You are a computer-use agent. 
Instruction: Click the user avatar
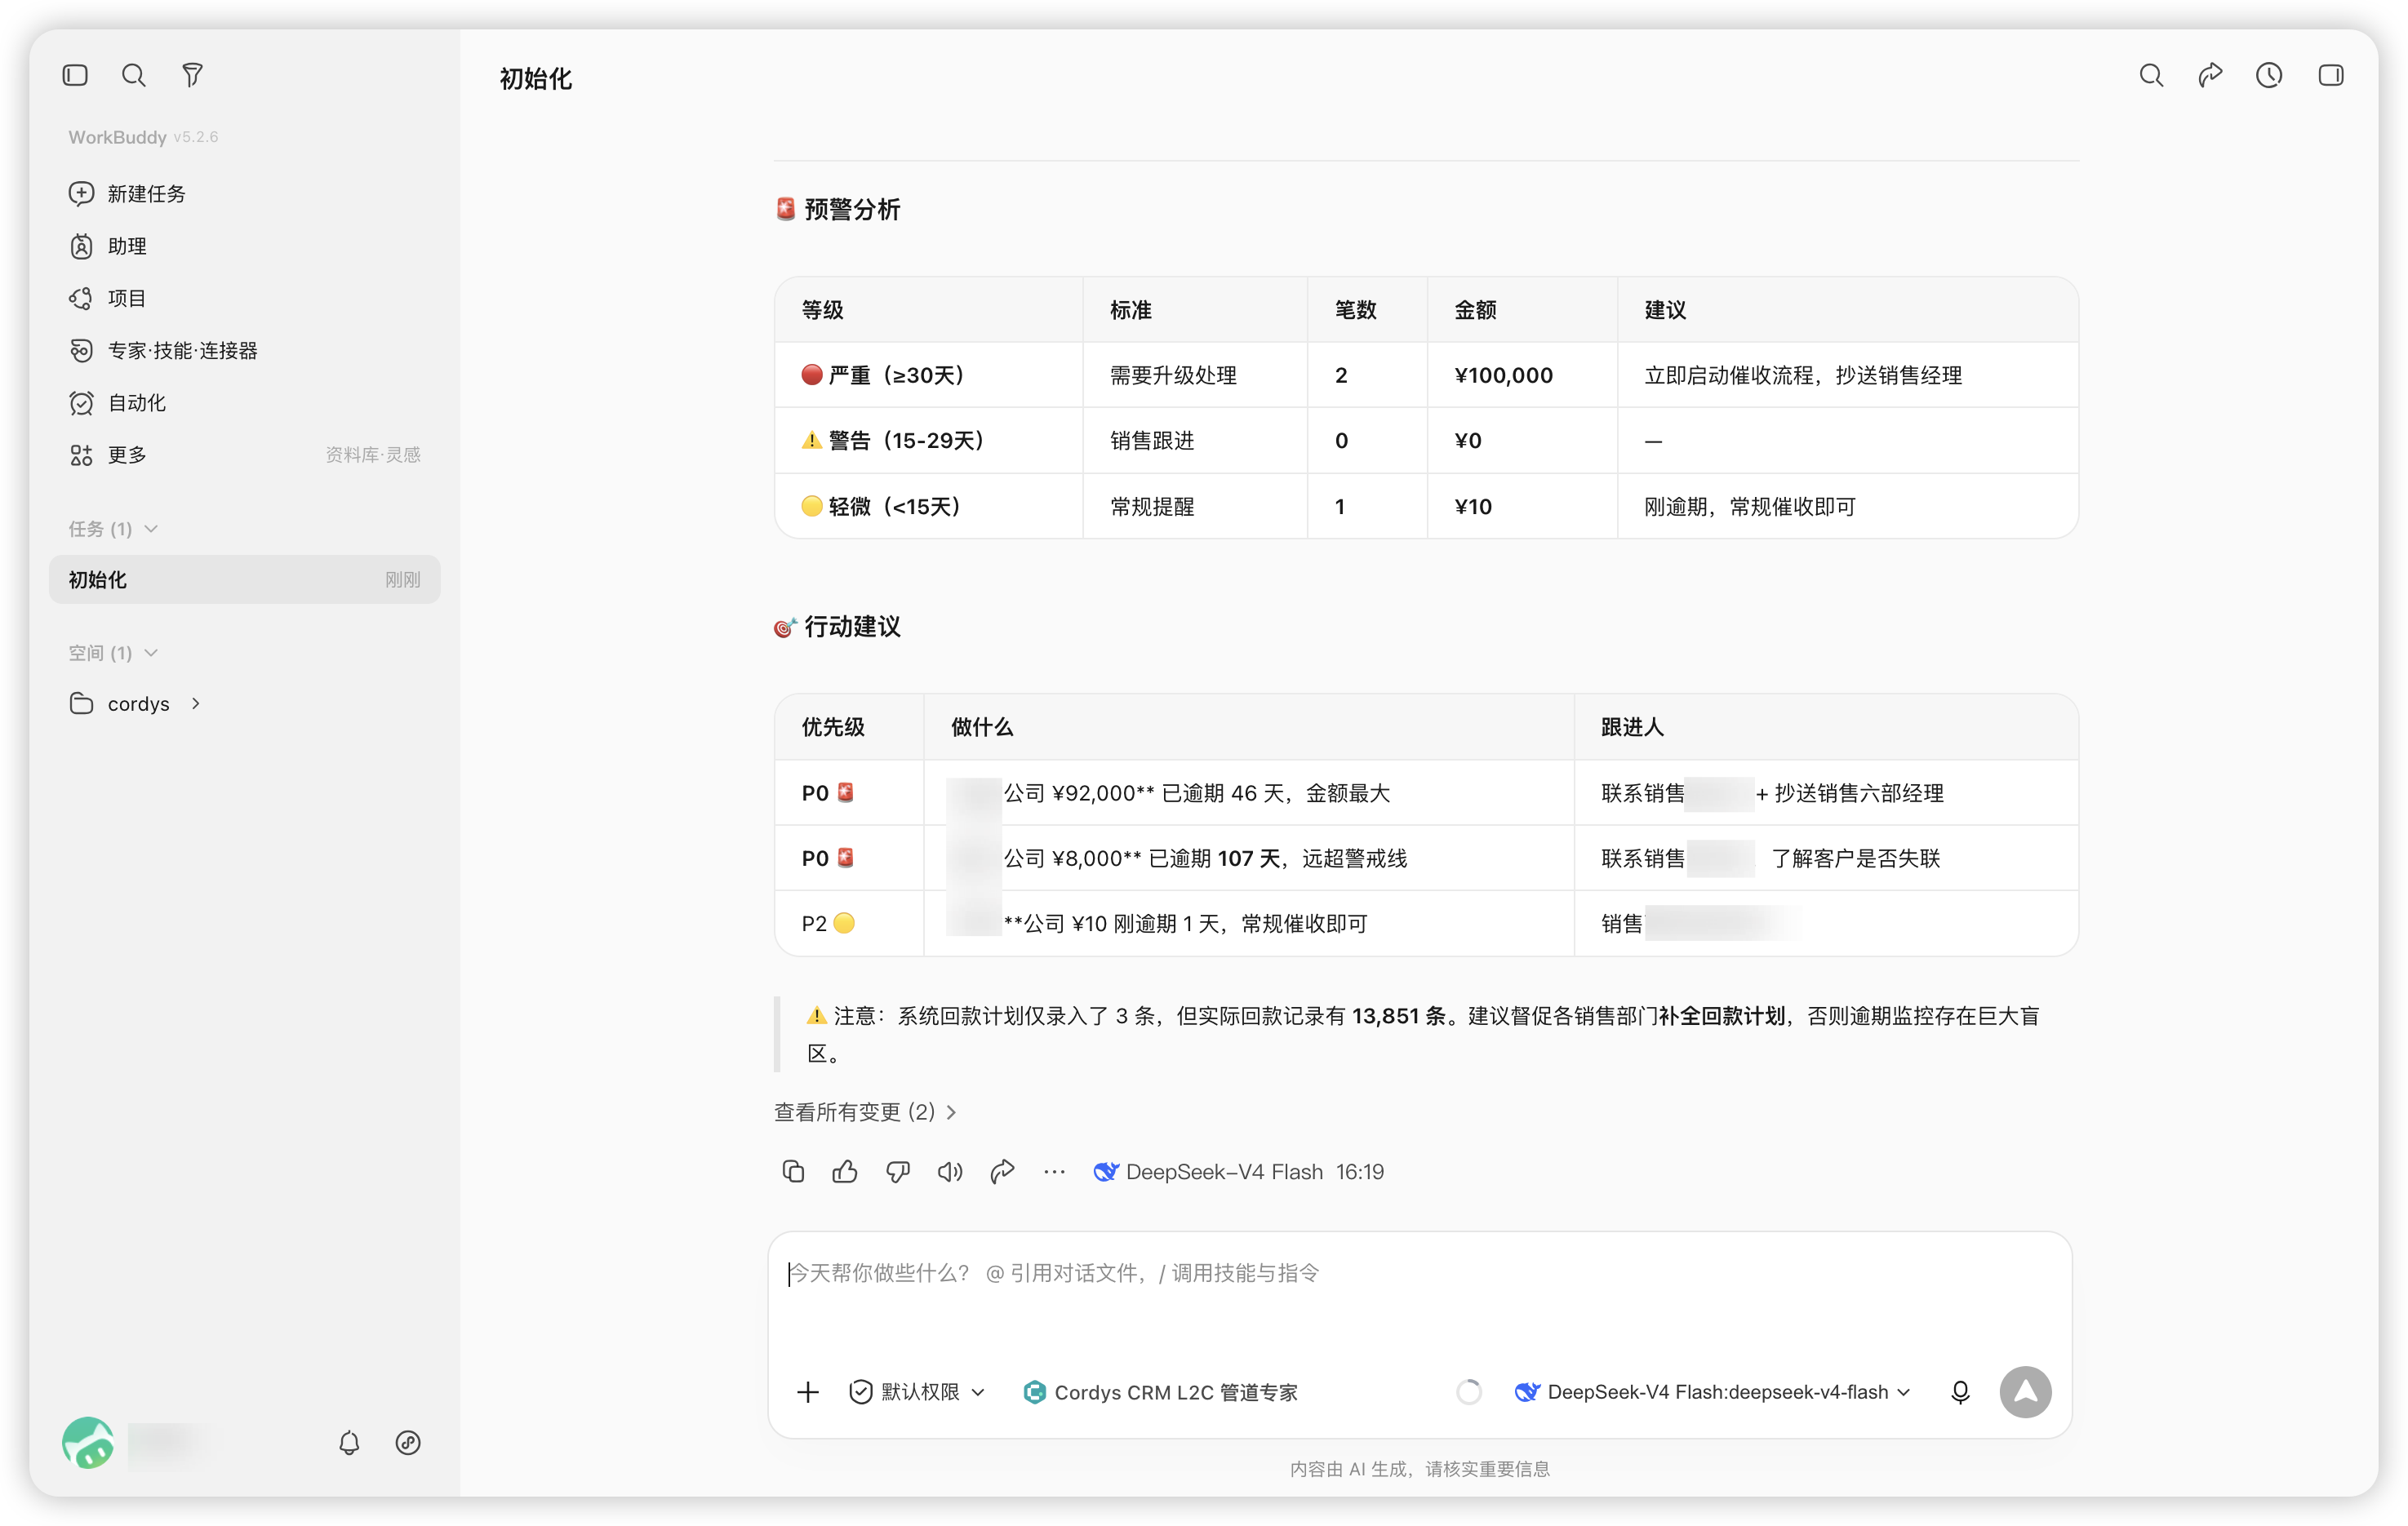88,1442
